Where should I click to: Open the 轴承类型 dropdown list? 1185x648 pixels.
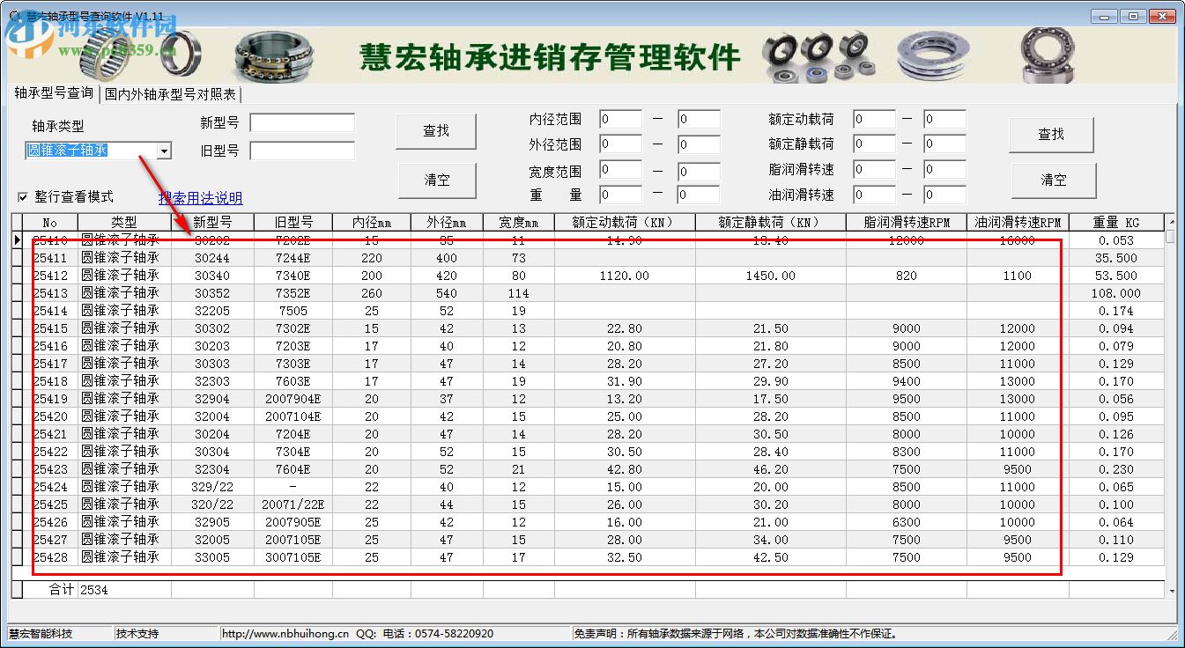coord(164,151)
